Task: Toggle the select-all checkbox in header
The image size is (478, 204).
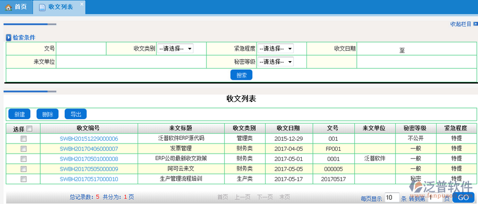Action: point(29,129)
